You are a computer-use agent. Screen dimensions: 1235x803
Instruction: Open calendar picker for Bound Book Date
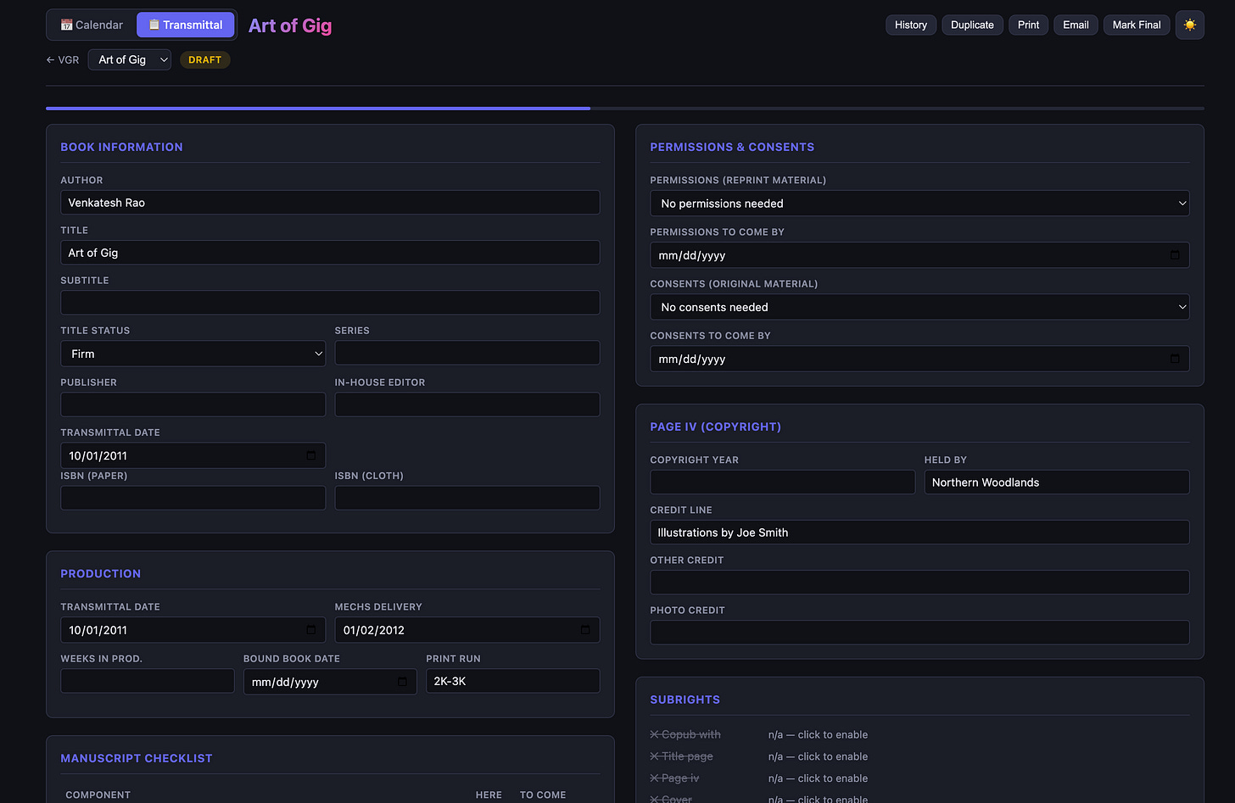[x=402, y=682]
